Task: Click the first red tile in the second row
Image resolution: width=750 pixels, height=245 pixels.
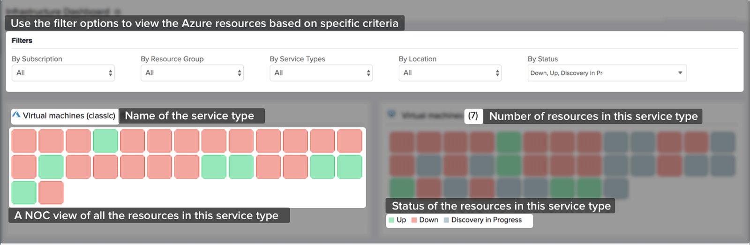Action: 24,167
